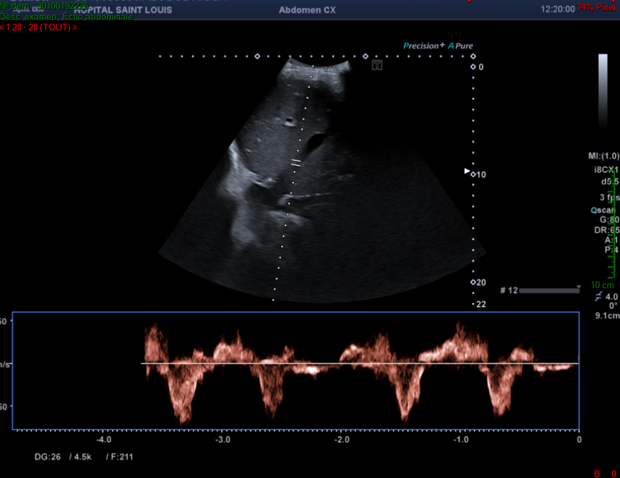The width and height of the screenshot is (620, 478).
Task: Select the Abdomen CX preset title
Action: [x=307, y=11]
